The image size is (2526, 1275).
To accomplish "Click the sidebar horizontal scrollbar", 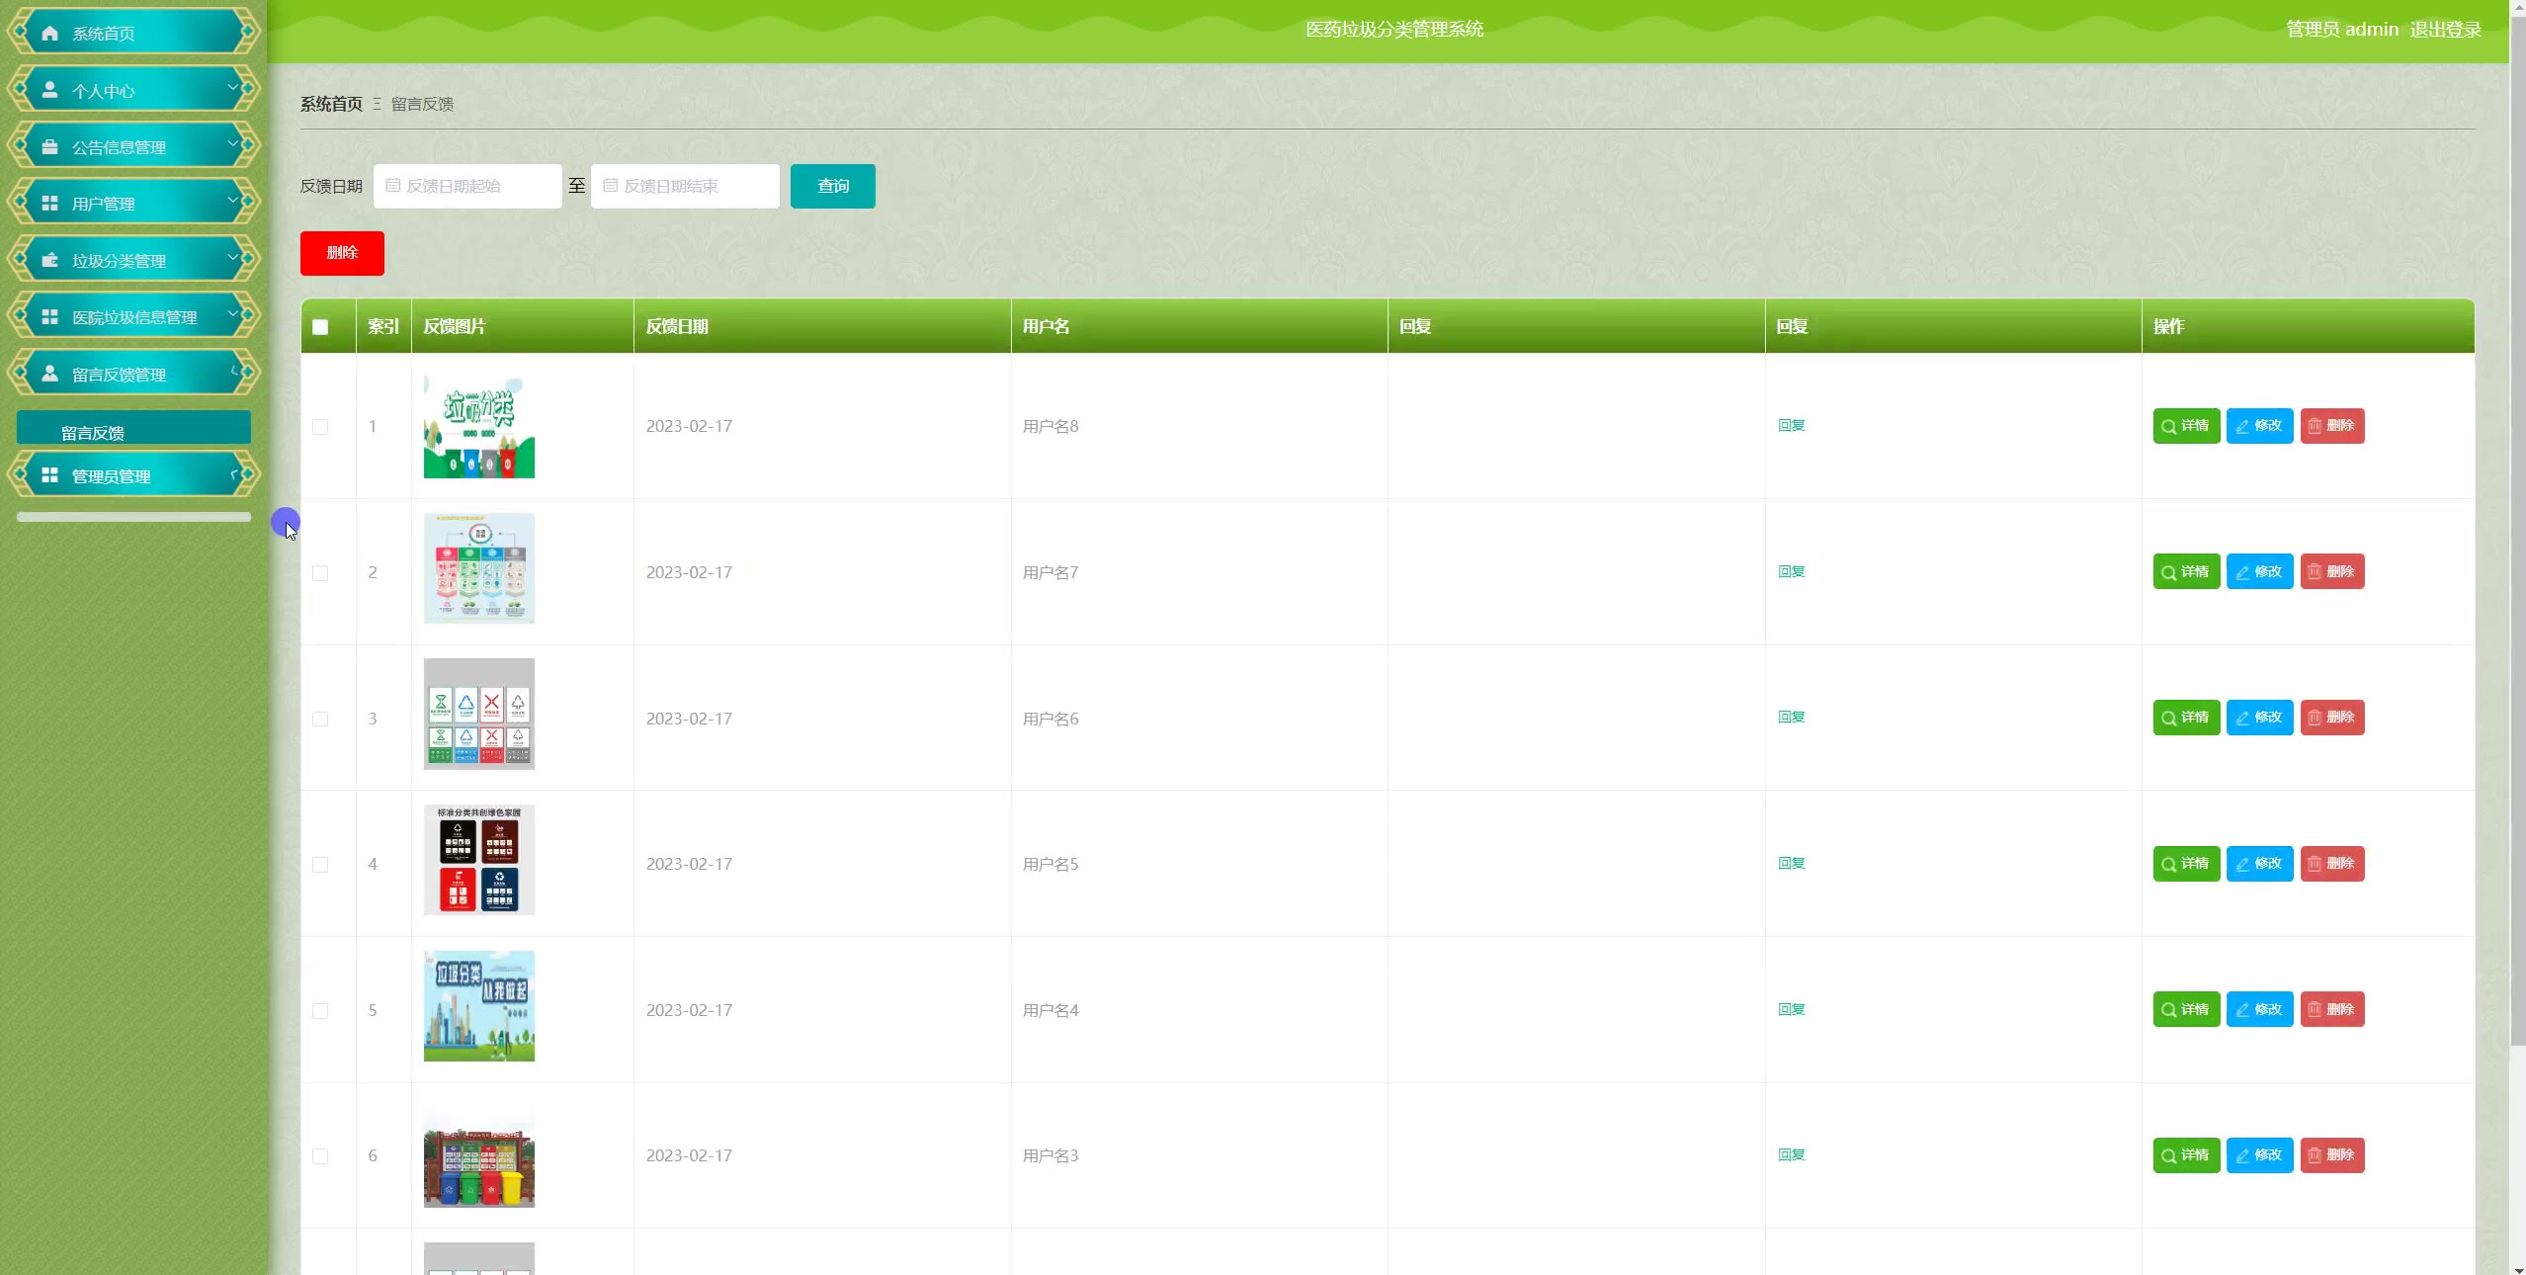I will pos(133,517).
